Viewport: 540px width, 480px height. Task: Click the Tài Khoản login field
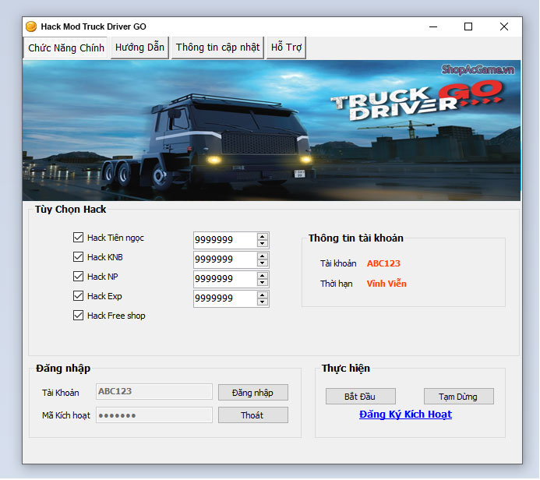click(154, 391)
